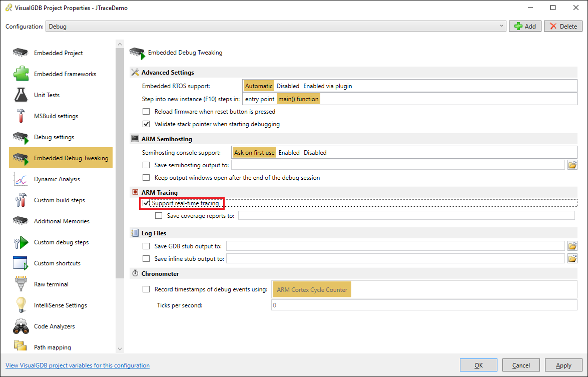Click the Debug settings chip icon
Screen dimensions: 588x377
(x=21, y=137)
